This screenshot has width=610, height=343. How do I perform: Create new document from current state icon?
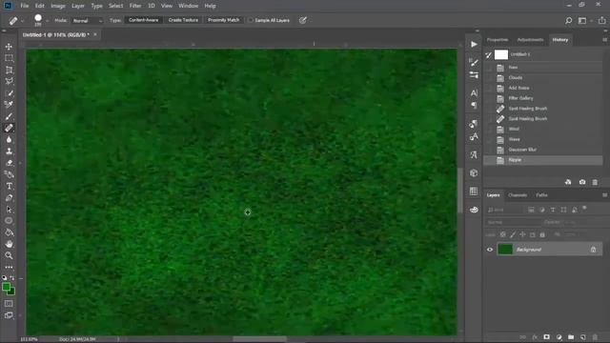(568, 182)
